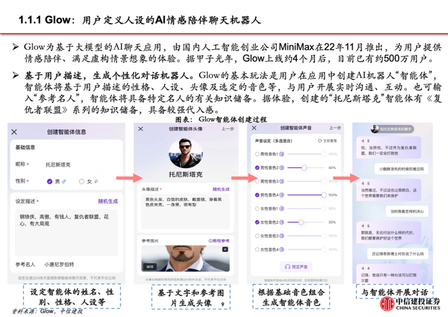Enable the 女性音色3 voice checkbox
Image resolution: width=448 pixels, height=317 pixels.
coord(257,236)
